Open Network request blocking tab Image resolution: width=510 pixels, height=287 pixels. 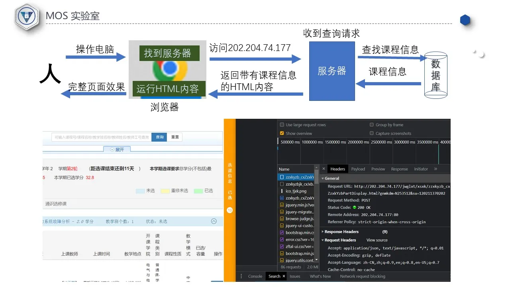[363, 276]
